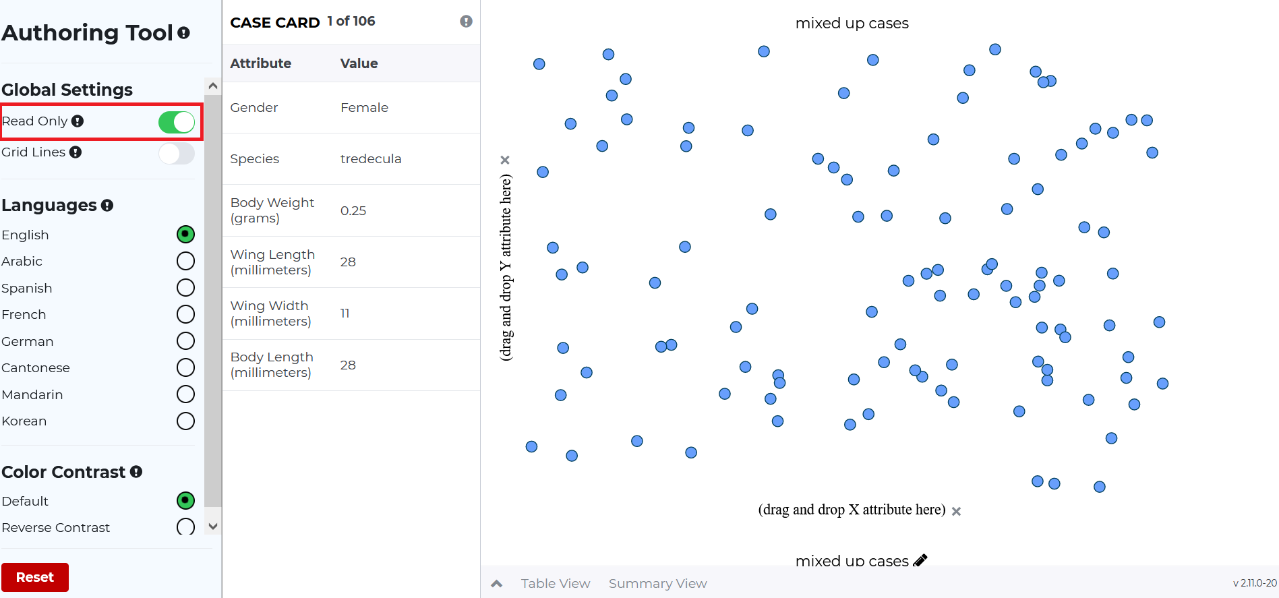Click info icon next to Read Only

(x=78, y=121)
